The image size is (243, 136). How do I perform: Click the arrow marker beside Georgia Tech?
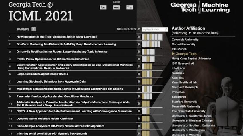pyautogui.click(x=173, y=54)
